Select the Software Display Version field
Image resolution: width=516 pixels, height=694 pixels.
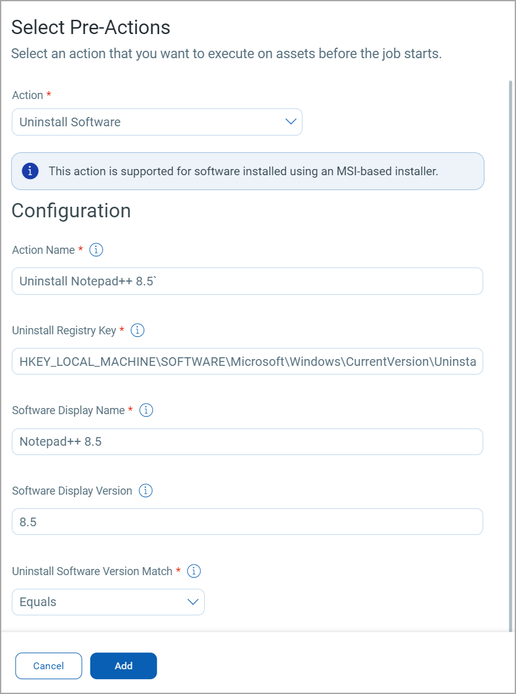click(247, 522)
